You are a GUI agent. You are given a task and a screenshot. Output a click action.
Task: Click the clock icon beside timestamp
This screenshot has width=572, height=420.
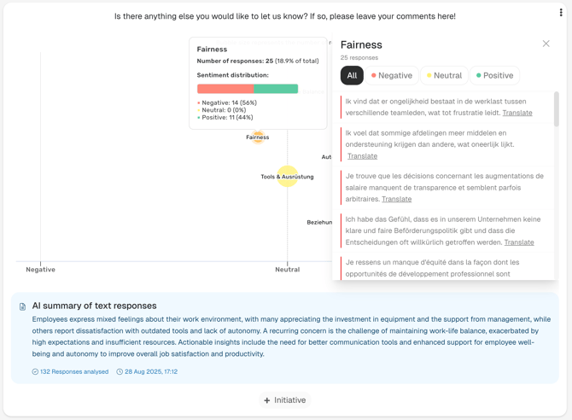point(120,372)
